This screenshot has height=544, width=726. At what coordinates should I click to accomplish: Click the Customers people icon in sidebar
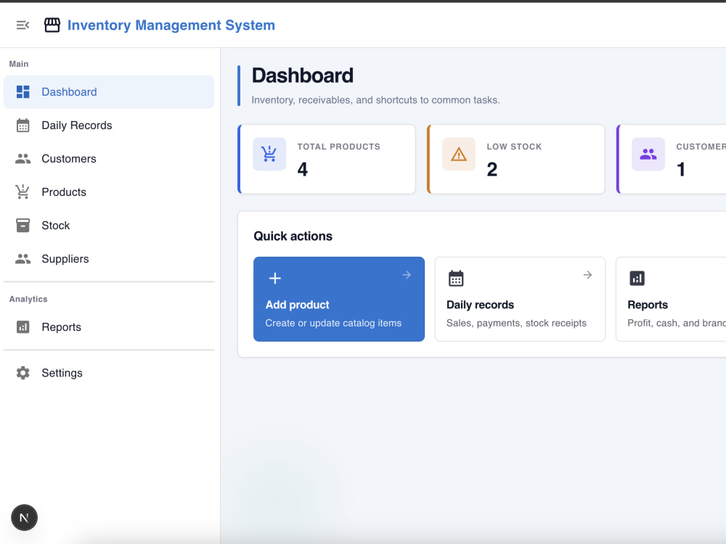click(23, 159)
